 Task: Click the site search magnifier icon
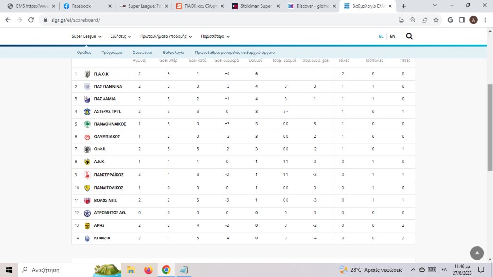tap(409, 36)
